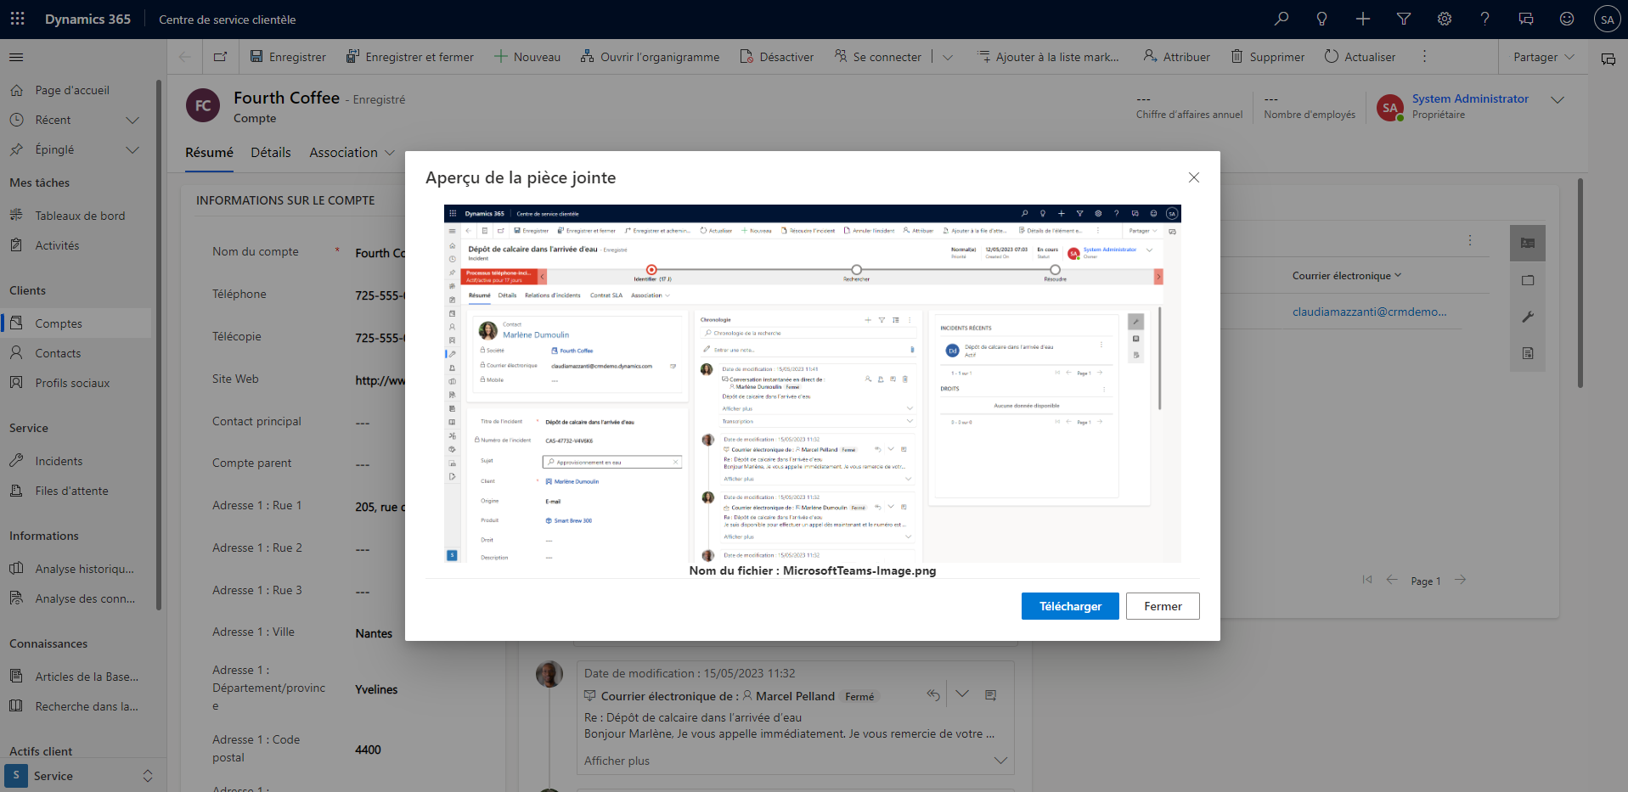Viewport: 1628px width, 792px height.
Task: Open System Administrator owner link
Action: [x=1470, y=98]
